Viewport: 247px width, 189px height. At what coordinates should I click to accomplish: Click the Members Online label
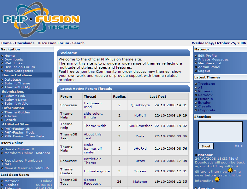coord(20,153)
